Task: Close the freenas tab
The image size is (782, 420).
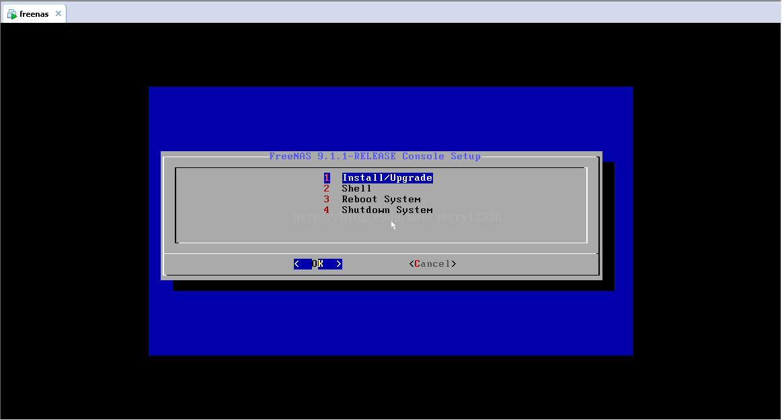Action: point(58,13)
